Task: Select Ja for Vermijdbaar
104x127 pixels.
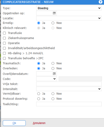Action: click(x=38, y=94)
